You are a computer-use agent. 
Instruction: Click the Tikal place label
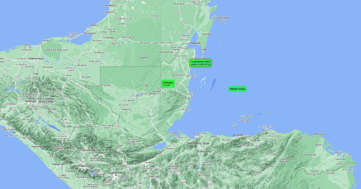tap(146, 85)
